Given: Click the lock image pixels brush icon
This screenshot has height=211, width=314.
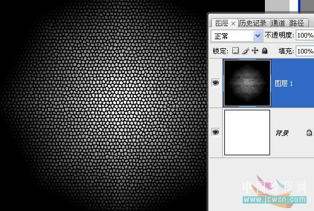Looking at the screenshot, I should point(245,51).
